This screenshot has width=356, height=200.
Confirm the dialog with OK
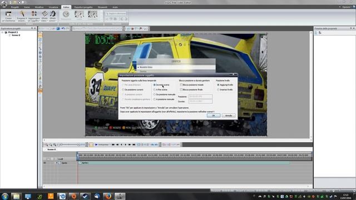pyautogui.click(x=214, y=116)
